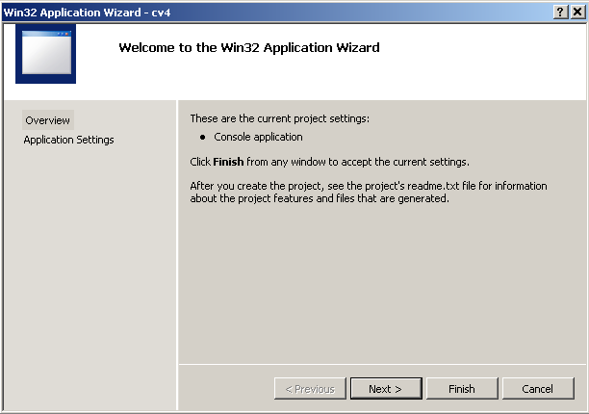Click the bullet dot before Console application
Image resolution: width=589 pixels, height=414 pixels.
pyautogui.click(x=202, y=137)
